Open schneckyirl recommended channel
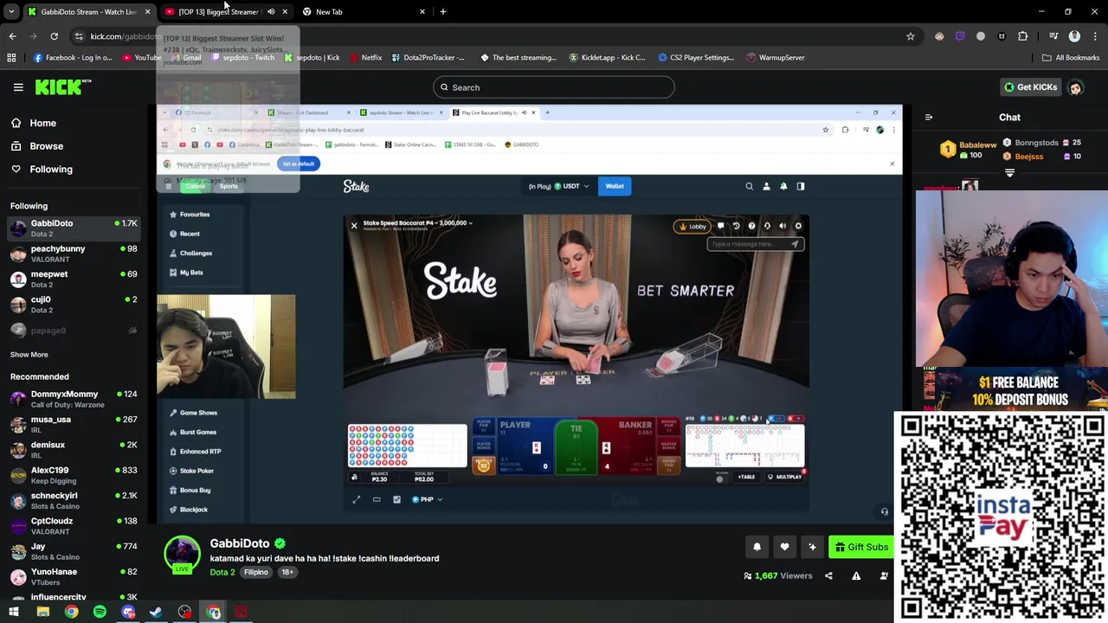Viewport: 1108px width, 623px height. coord(74,501)
